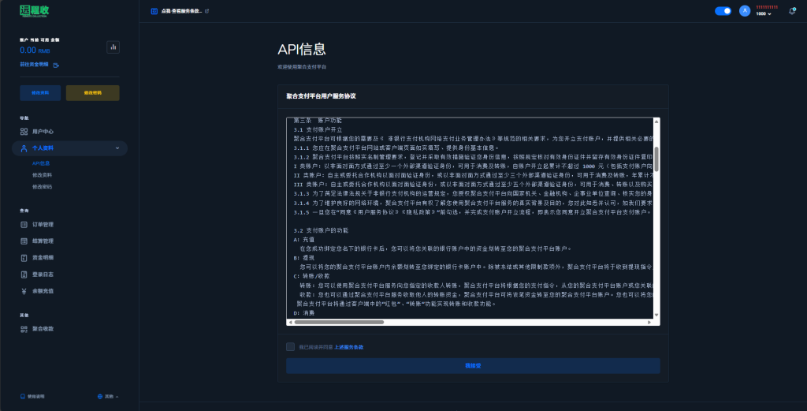The image size is (807, 411).
Task: Toggle the blue switch in header
Action: click(x=723, y=11)
